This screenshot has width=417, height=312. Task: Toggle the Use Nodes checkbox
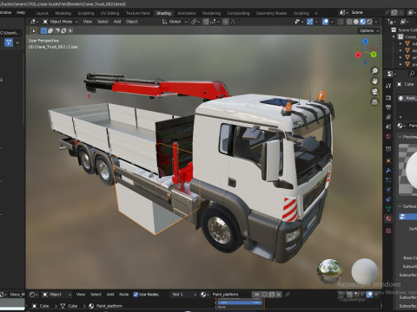coord(136,295)
